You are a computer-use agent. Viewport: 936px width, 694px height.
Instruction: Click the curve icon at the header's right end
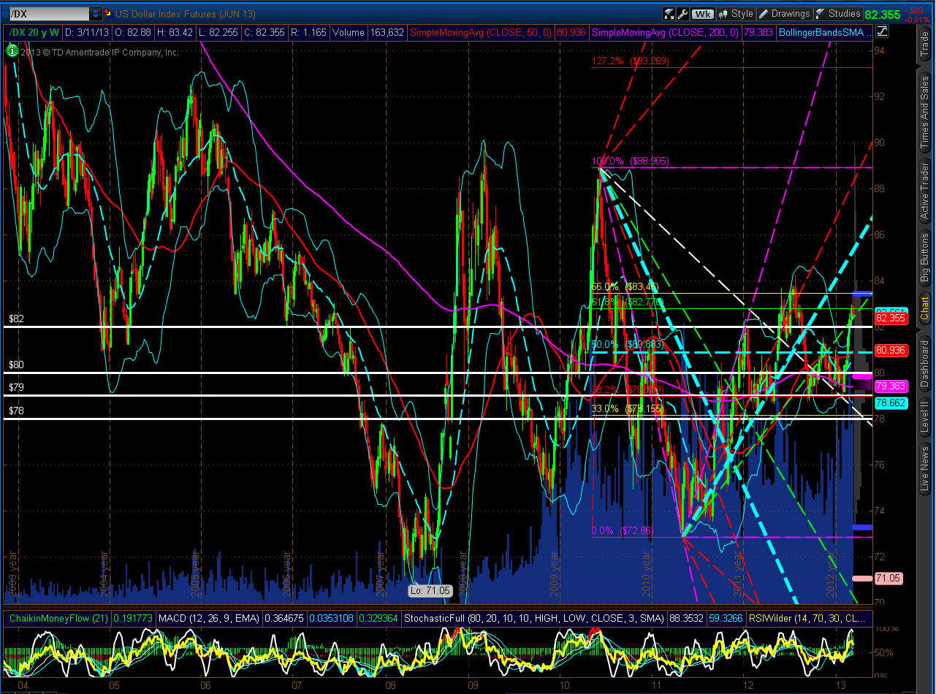coord(882,32)
